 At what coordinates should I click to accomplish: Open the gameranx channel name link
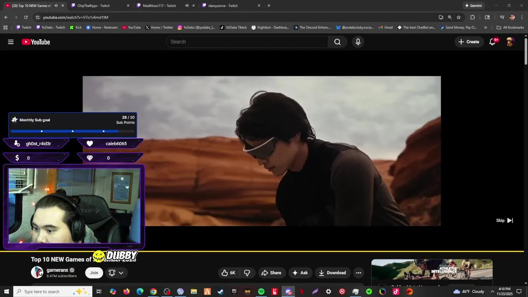pos(57,270)
